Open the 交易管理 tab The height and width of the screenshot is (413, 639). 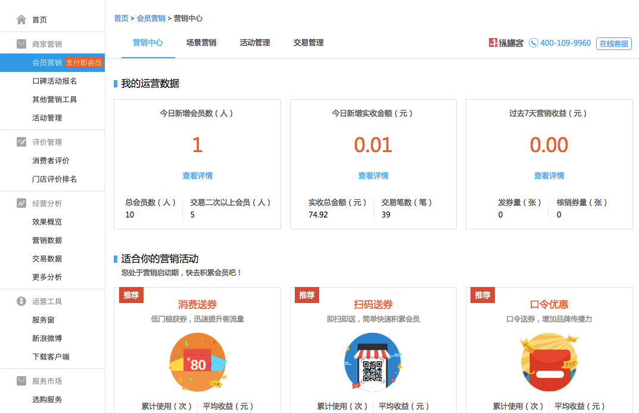click(307, 43)
